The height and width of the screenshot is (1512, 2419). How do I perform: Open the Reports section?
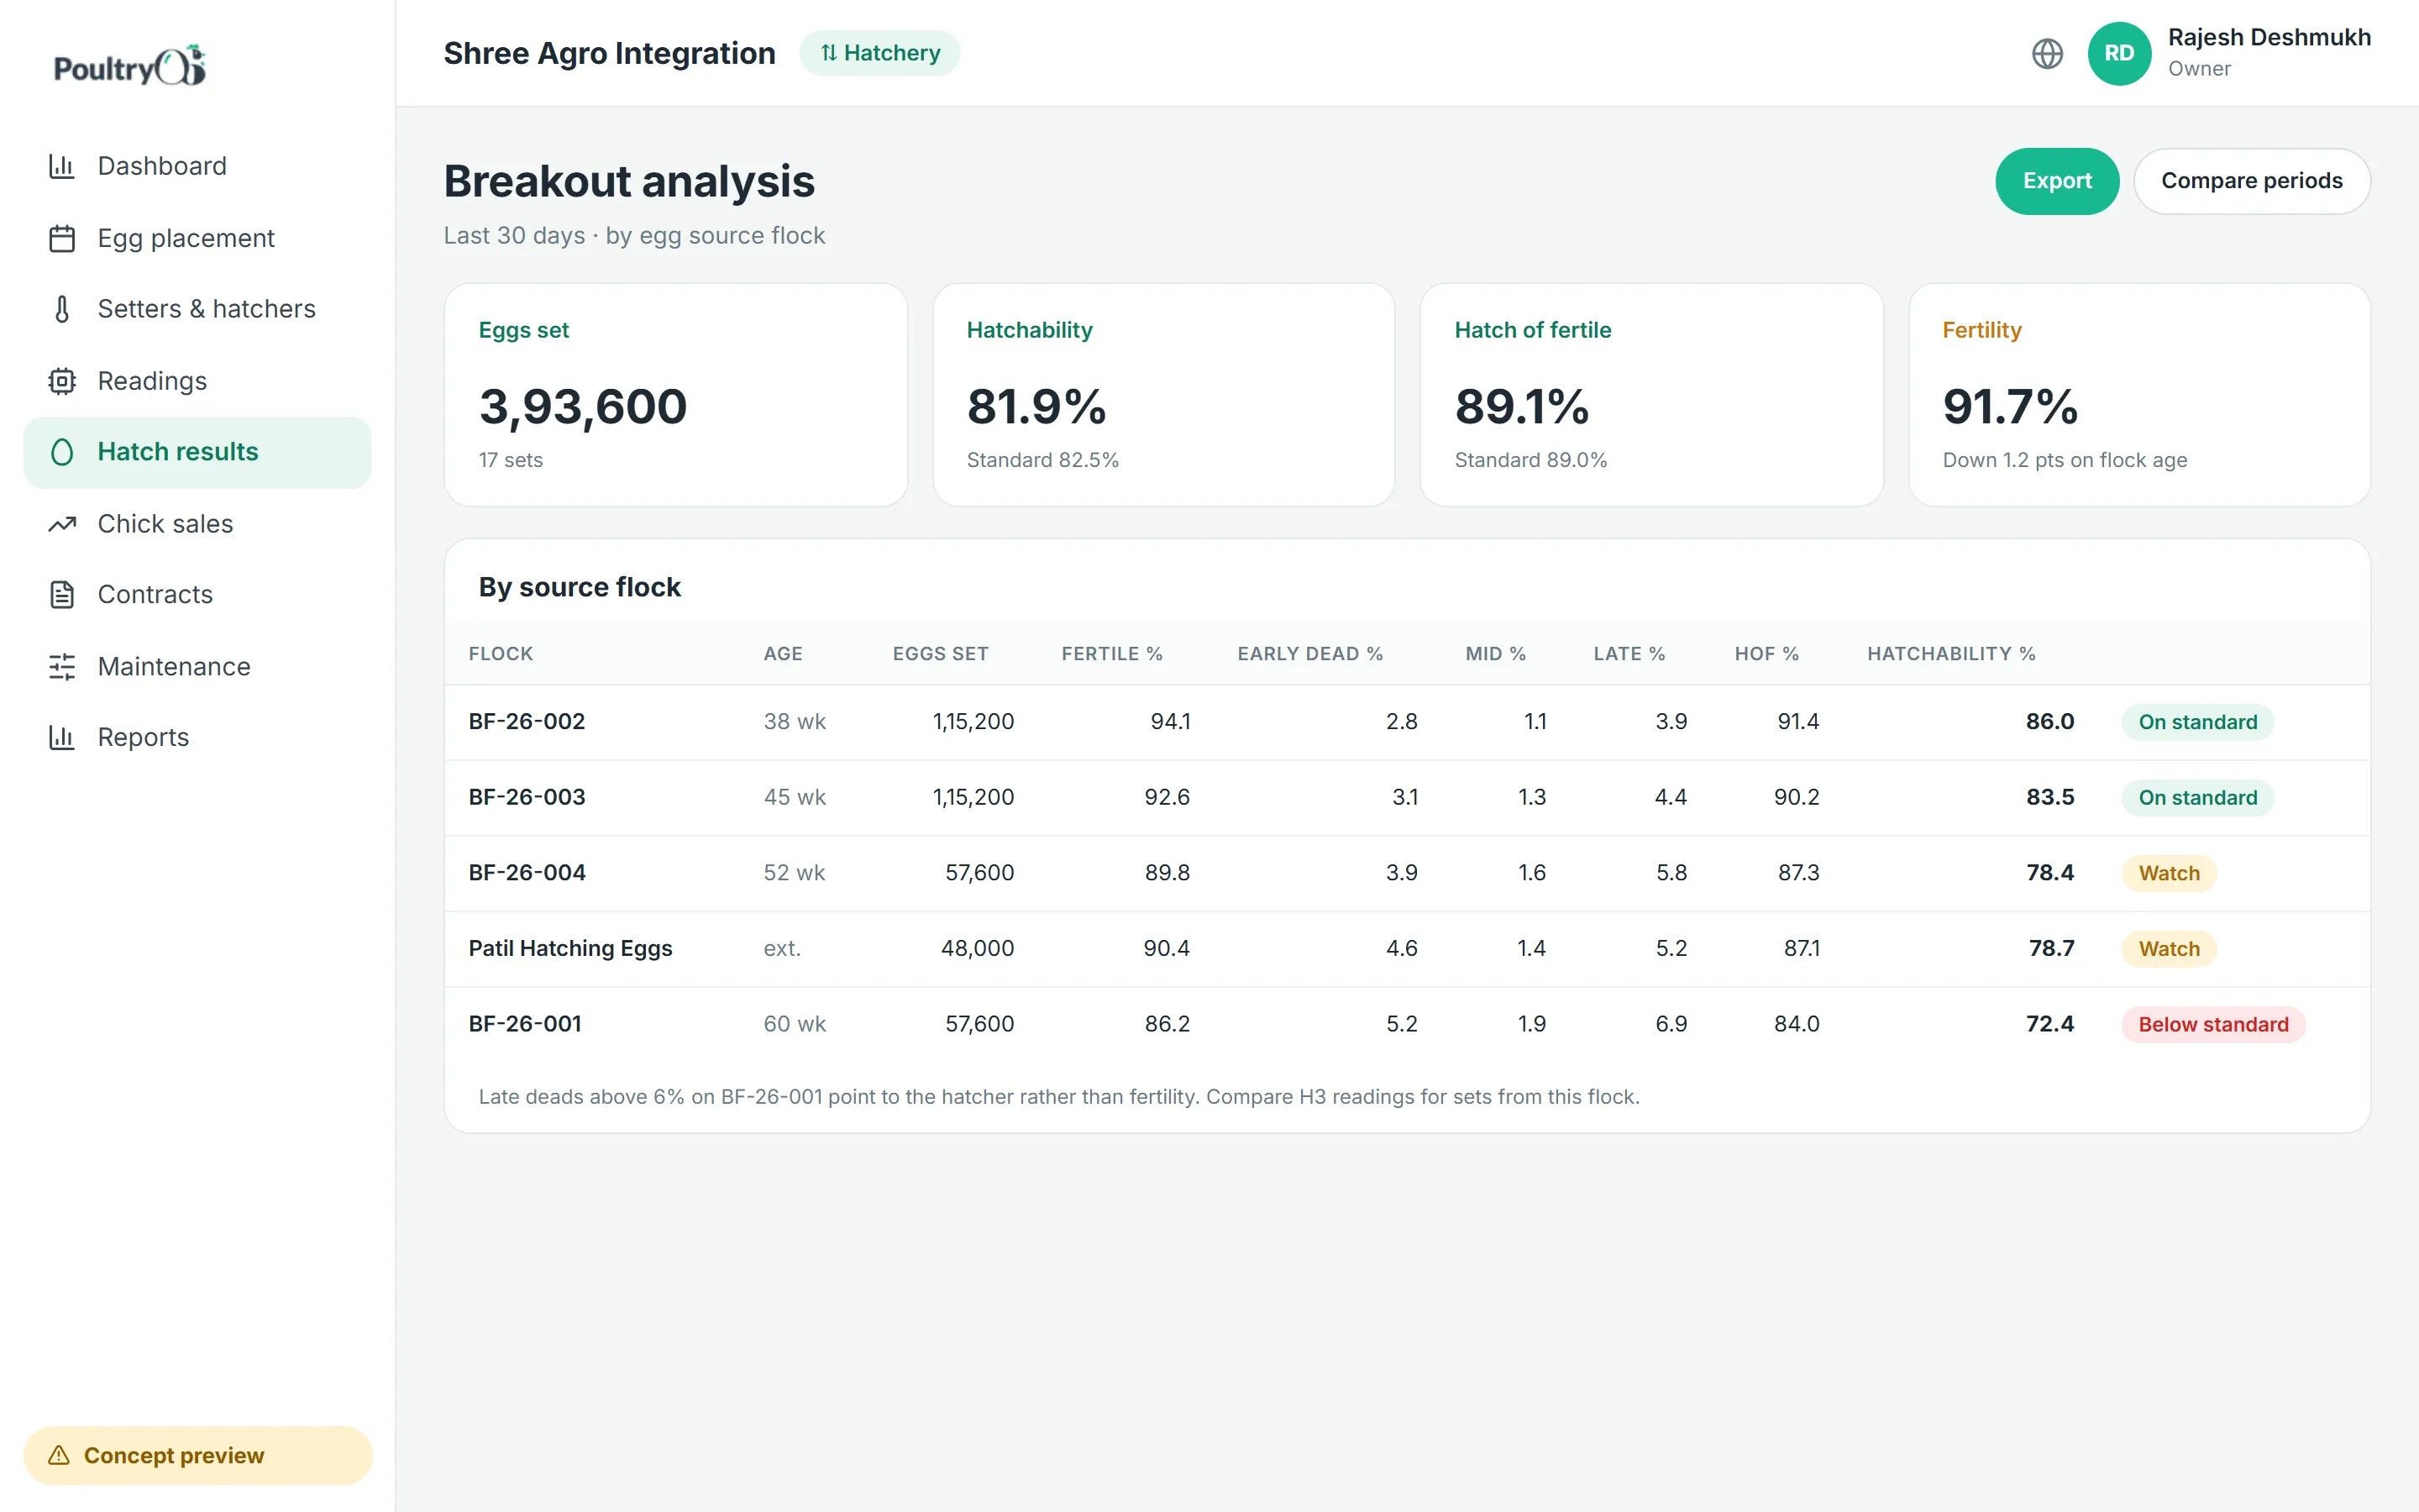197,738
